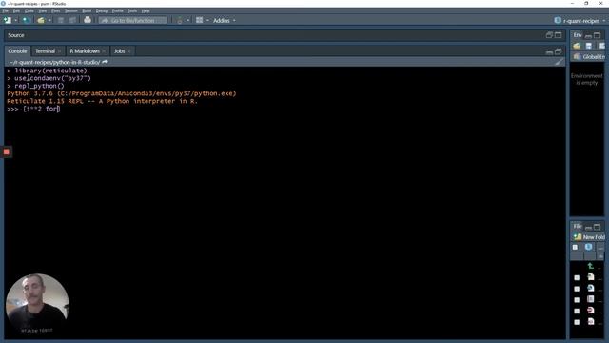Screen dimensions: 609x343
Task: View current working directory arrow icon
Action: tap(105, 62)
